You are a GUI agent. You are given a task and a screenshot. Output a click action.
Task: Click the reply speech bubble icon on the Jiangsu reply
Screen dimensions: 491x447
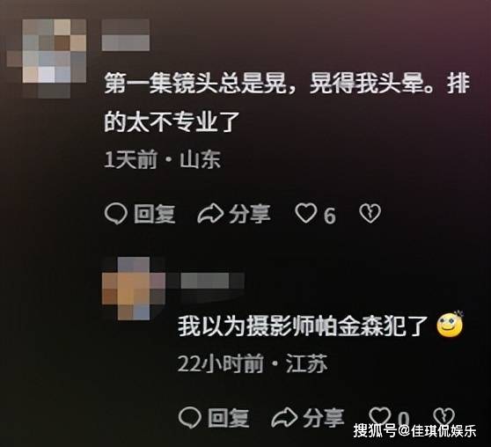coord(190,418)
